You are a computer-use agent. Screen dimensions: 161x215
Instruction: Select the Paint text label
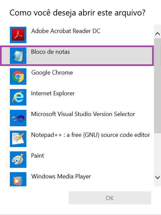[x=38, y=156]
